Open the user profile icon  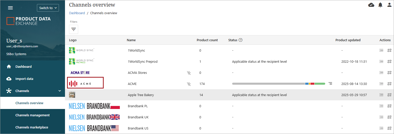pyautogui.click(x=389, y=5)
